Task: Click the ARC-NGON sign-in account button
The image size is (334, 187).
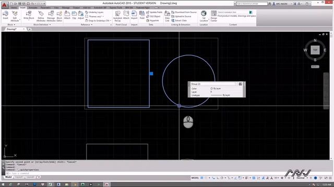Action: coord(282,4)
